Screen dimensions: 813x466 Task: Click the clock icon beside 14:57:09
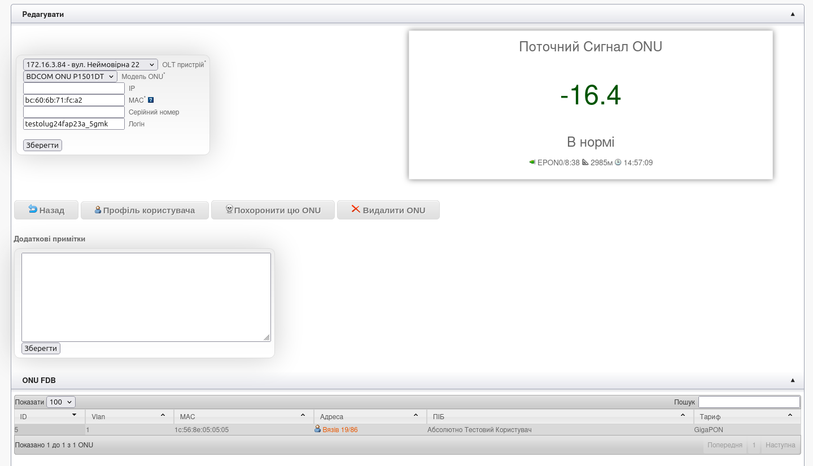point(618,162)
